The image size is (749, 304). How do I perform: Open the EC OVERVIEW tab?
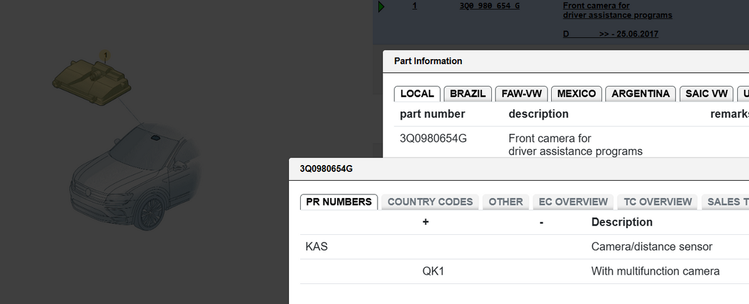click(x=573, y=202)
